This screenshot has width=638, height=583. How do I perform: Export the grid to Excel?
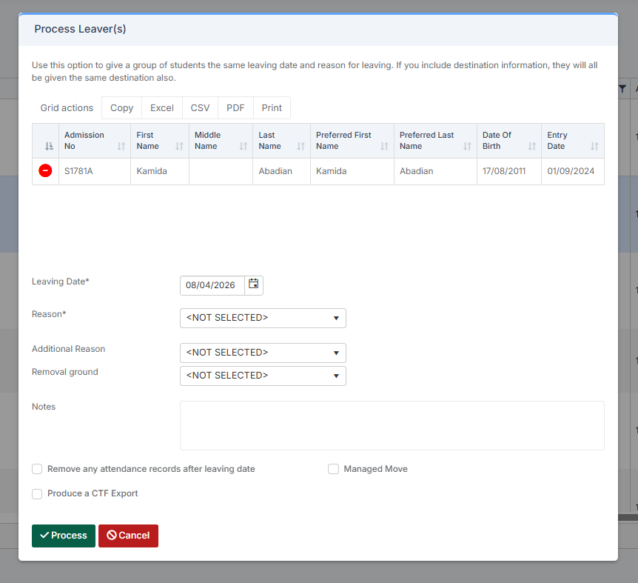click(x=161, y=108)
